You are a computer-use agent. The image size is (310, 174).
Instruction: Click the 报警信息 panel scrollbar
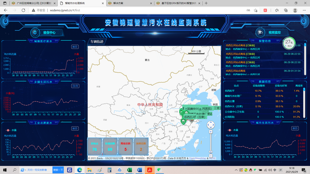click(305, 59)
